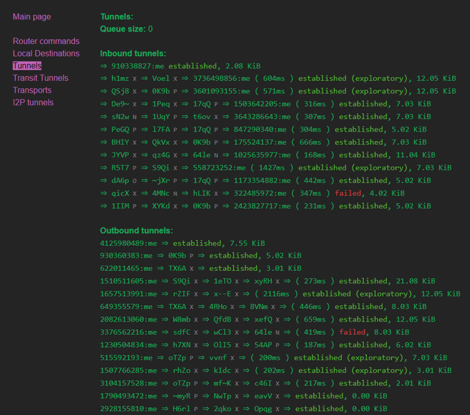The height and width of the screenshot is (415, 470).
Task: Select inbound tunnel 910338827:me entry
Action: click(x=181, y=66)
